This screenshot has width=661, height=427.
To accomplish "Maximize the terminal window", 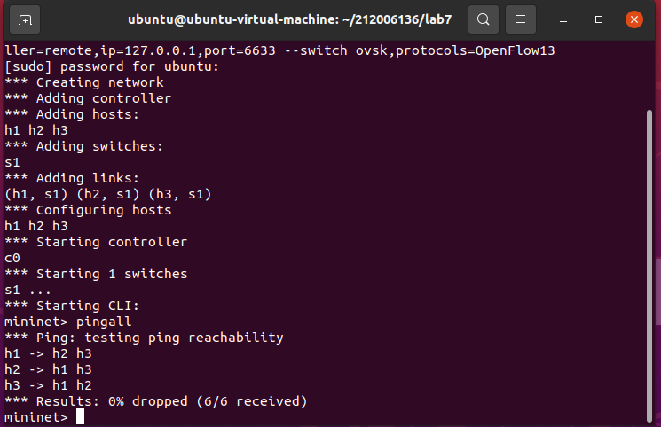I will click(x=599, y=19).
